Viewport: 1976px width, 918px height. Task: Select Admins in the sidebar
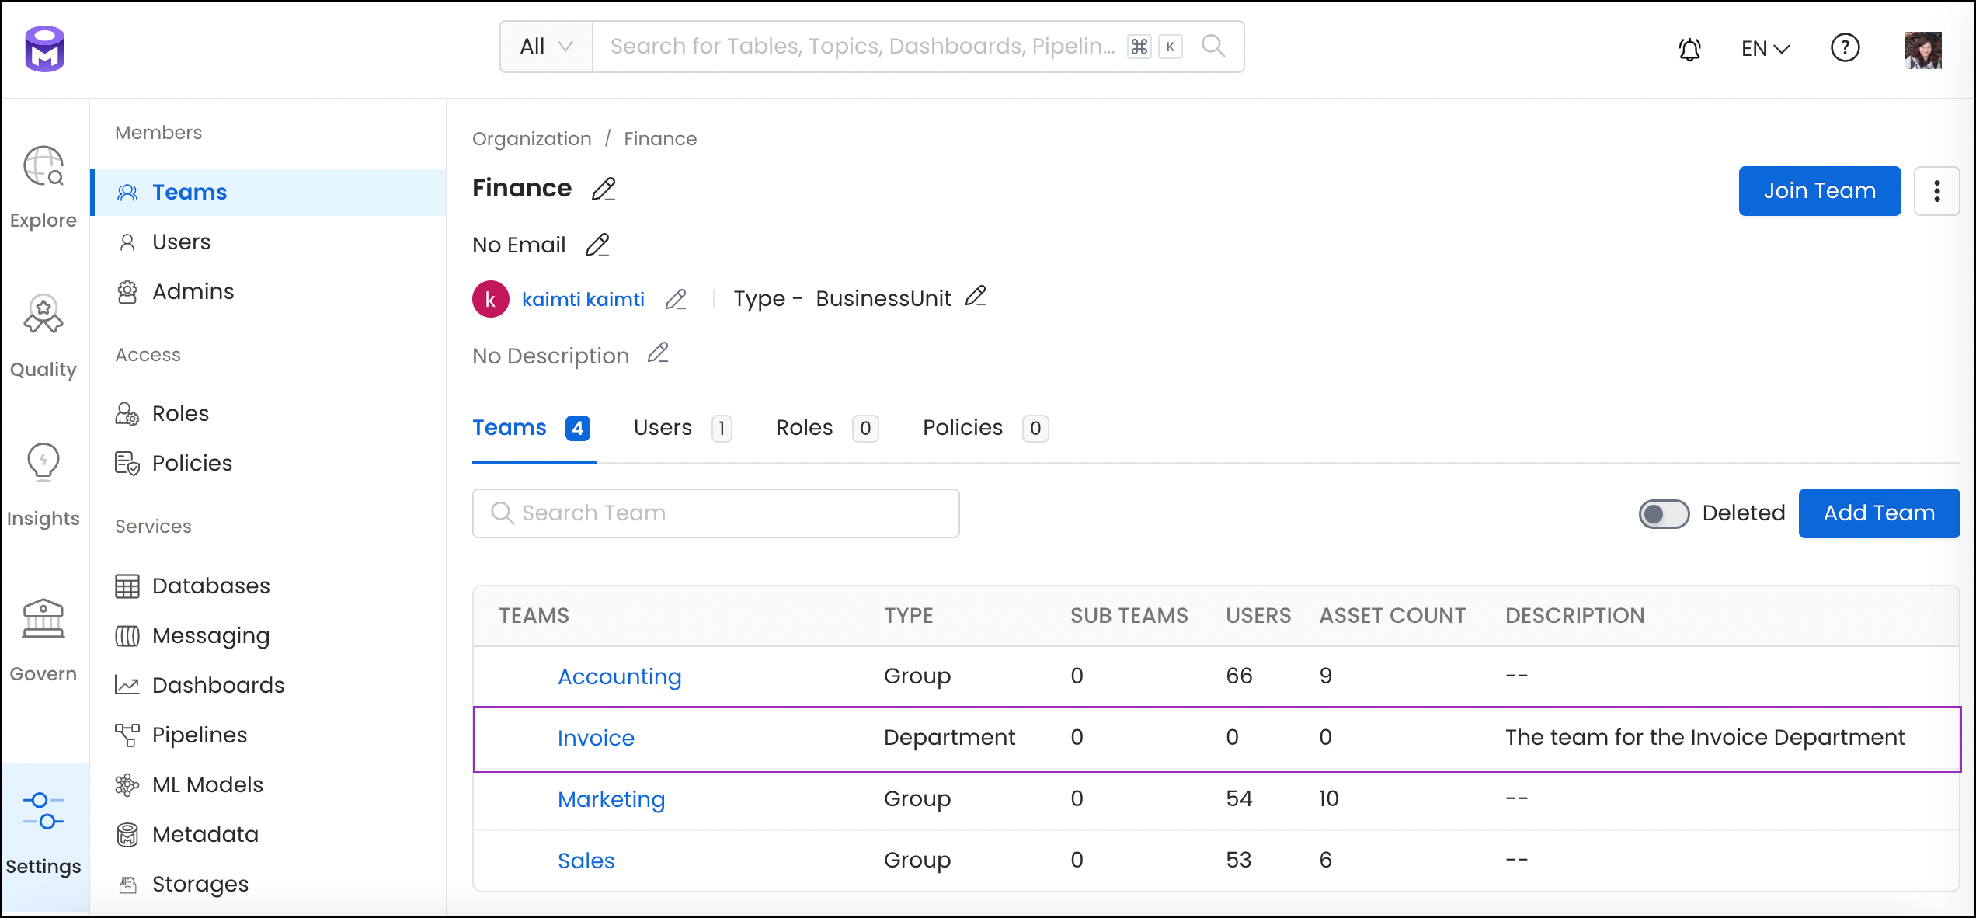click(269, 292)
